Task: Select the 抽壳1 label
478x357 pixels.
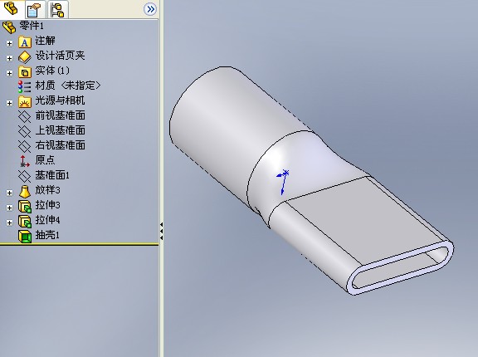Action: pos(47,235)
